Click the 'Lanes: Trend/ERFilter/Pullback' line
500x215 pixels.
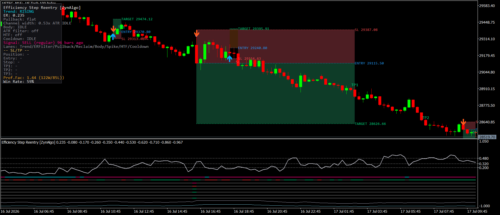click(76, 47)
